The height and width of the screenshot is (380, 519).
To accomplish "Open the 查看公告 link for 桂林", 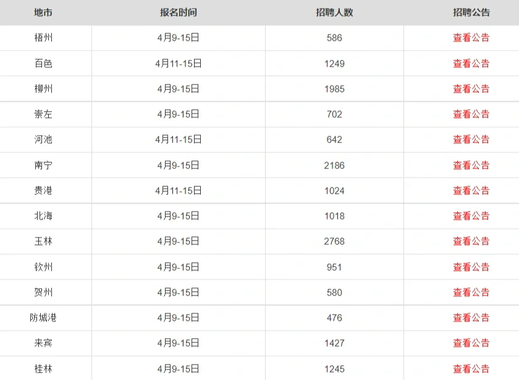I will [471, 369].
